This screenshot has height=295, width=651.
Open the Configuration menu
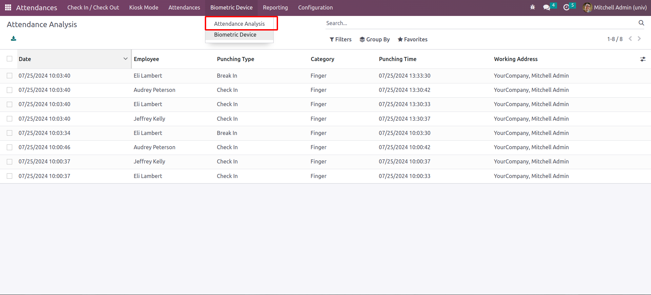pos(315,7)
